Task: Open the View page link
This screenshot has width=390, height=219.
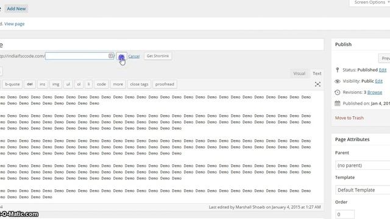Action: (15, 24)
